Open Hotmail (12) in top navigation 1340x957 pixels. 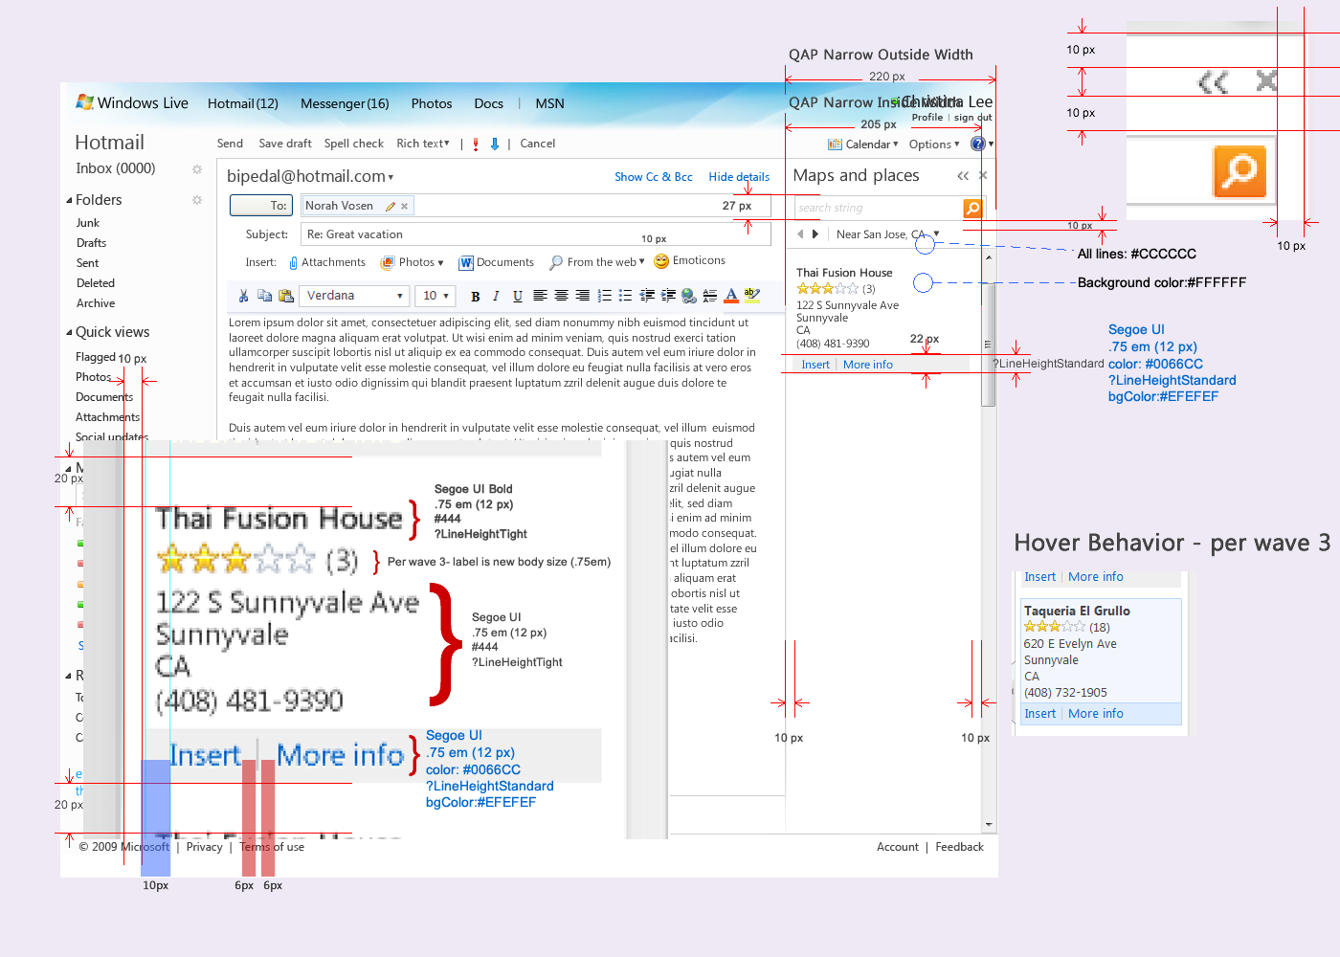click(243, 103)
